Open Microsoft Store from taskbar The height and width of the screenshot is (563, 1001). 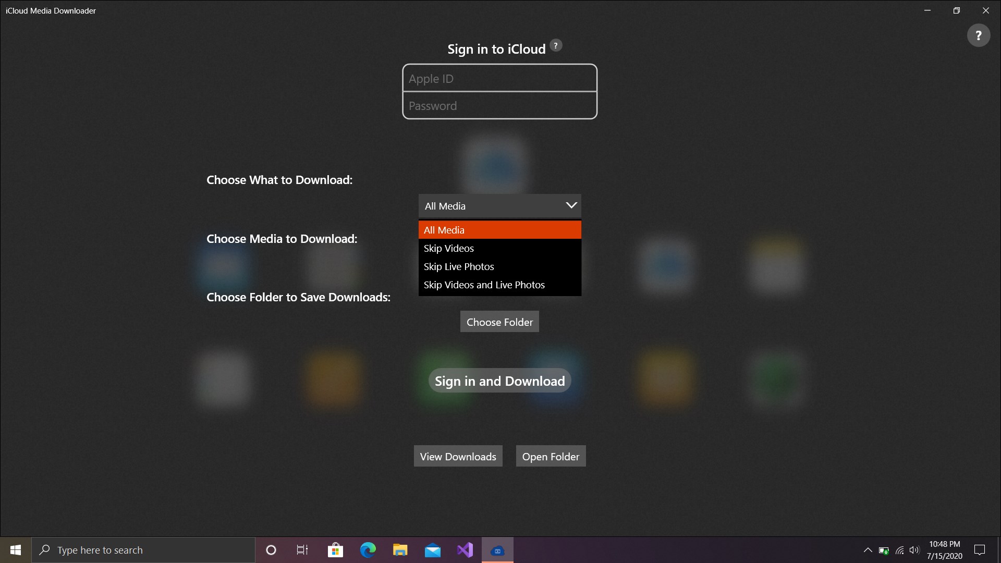click(x=335, y=550)
